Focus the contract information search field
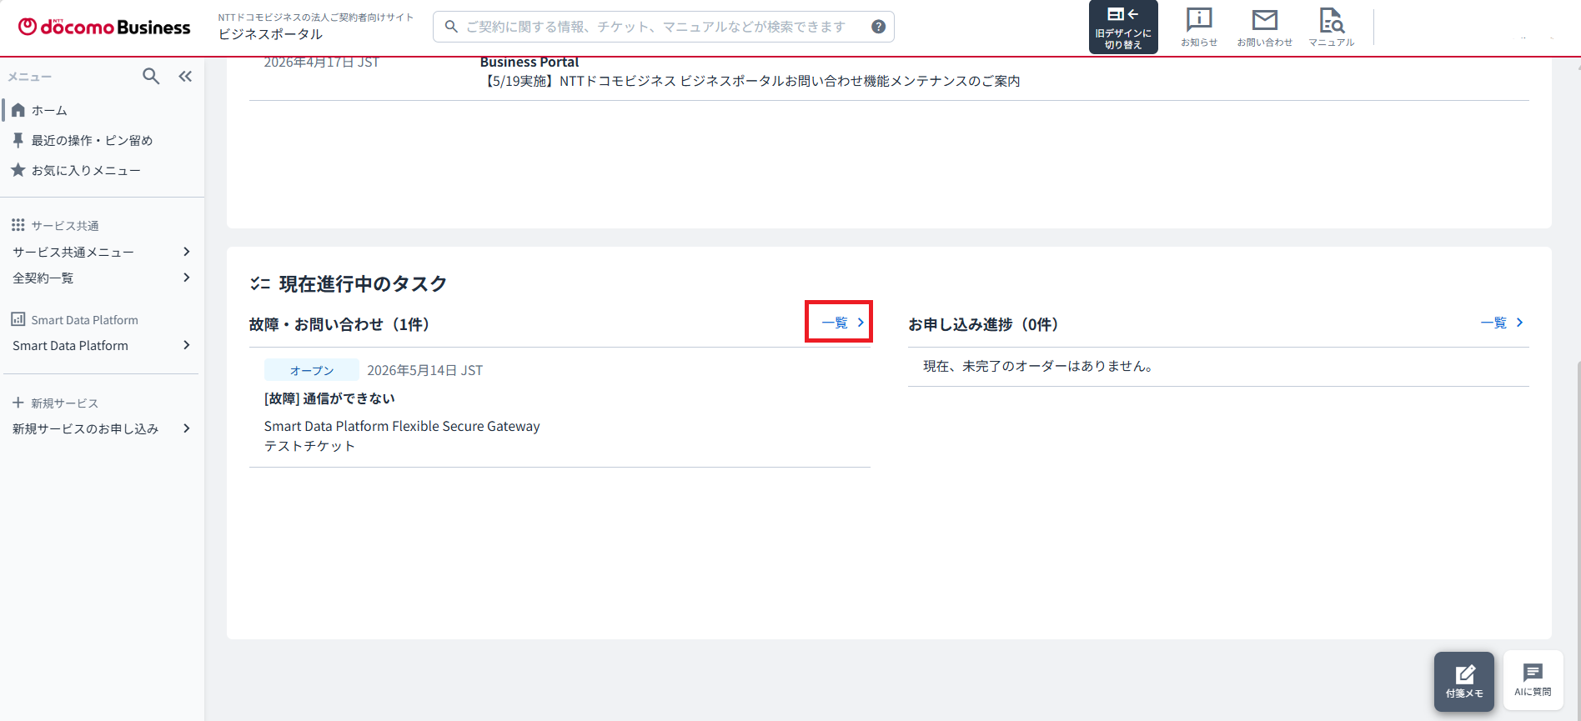Screen dimensions: 1581x721 (x=663, y=27)
